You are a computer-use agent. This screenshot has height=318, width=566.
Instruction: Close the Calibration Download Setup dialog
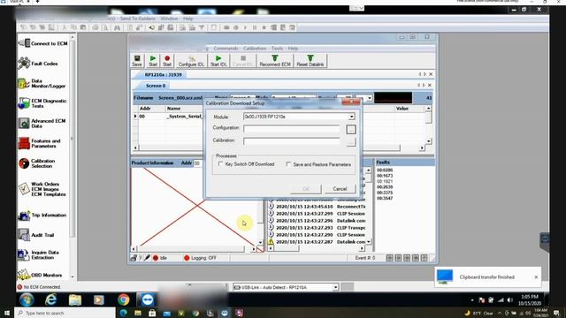(351, 102)
